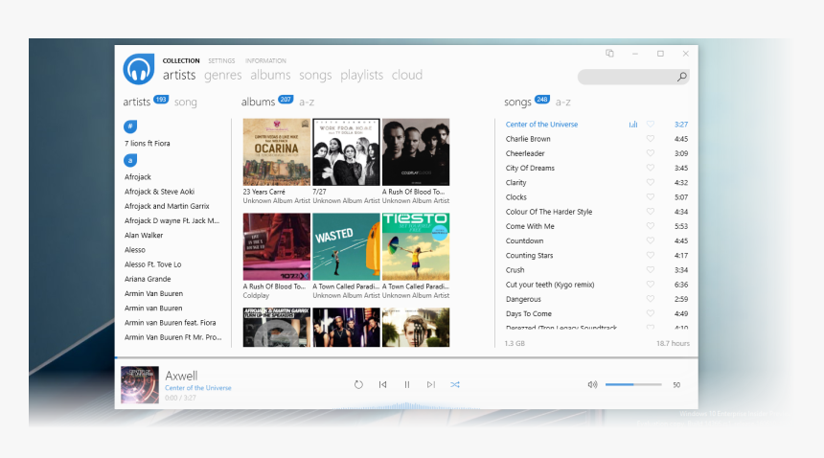This screenshot has width=824, height=458.
Task: Open the SETTINGS menu
Action: coord(221,61)
